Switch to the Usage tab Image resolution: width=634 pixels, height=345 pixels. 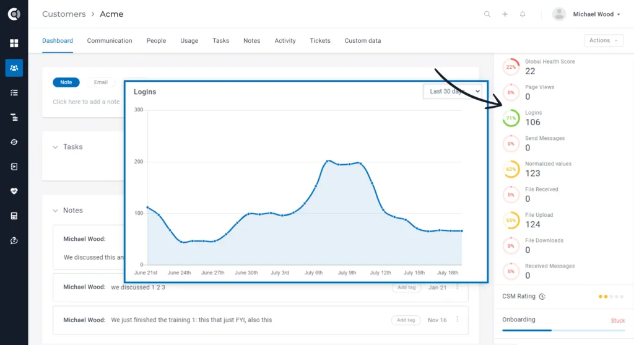(x=189, y=40)
